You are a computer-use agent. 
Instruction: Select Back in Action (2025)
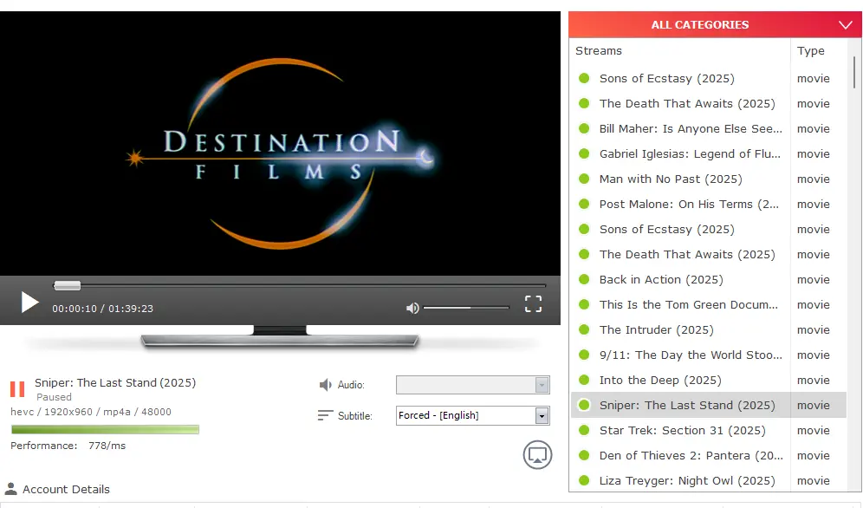point(661,280)
